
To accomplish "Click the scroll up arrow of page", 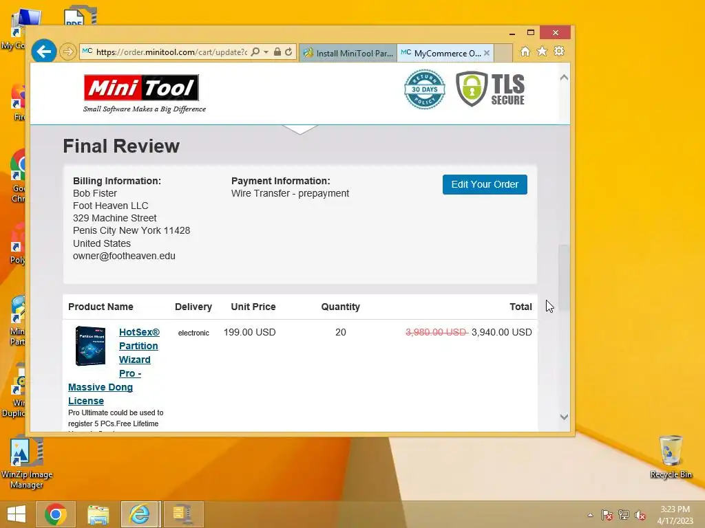I will (564, 78).
